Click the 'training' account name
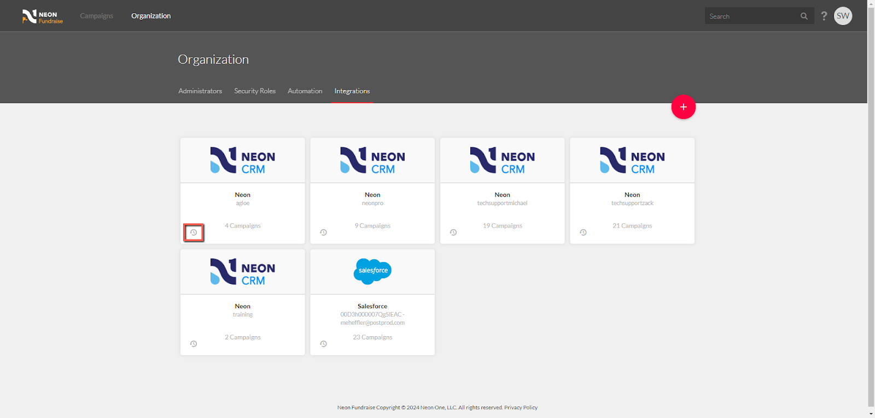Image resolution: width=875 pixels, height=418 pixels. point(243,315)
